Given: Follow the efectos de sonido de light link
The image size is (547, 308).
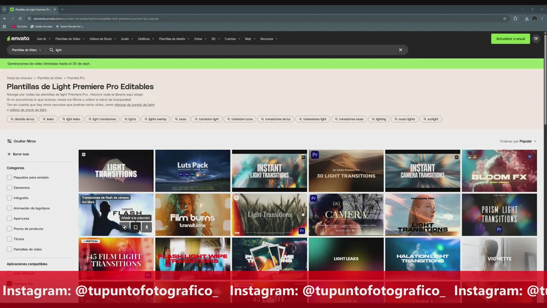Looking at the screenshot, I should point(134,105).
